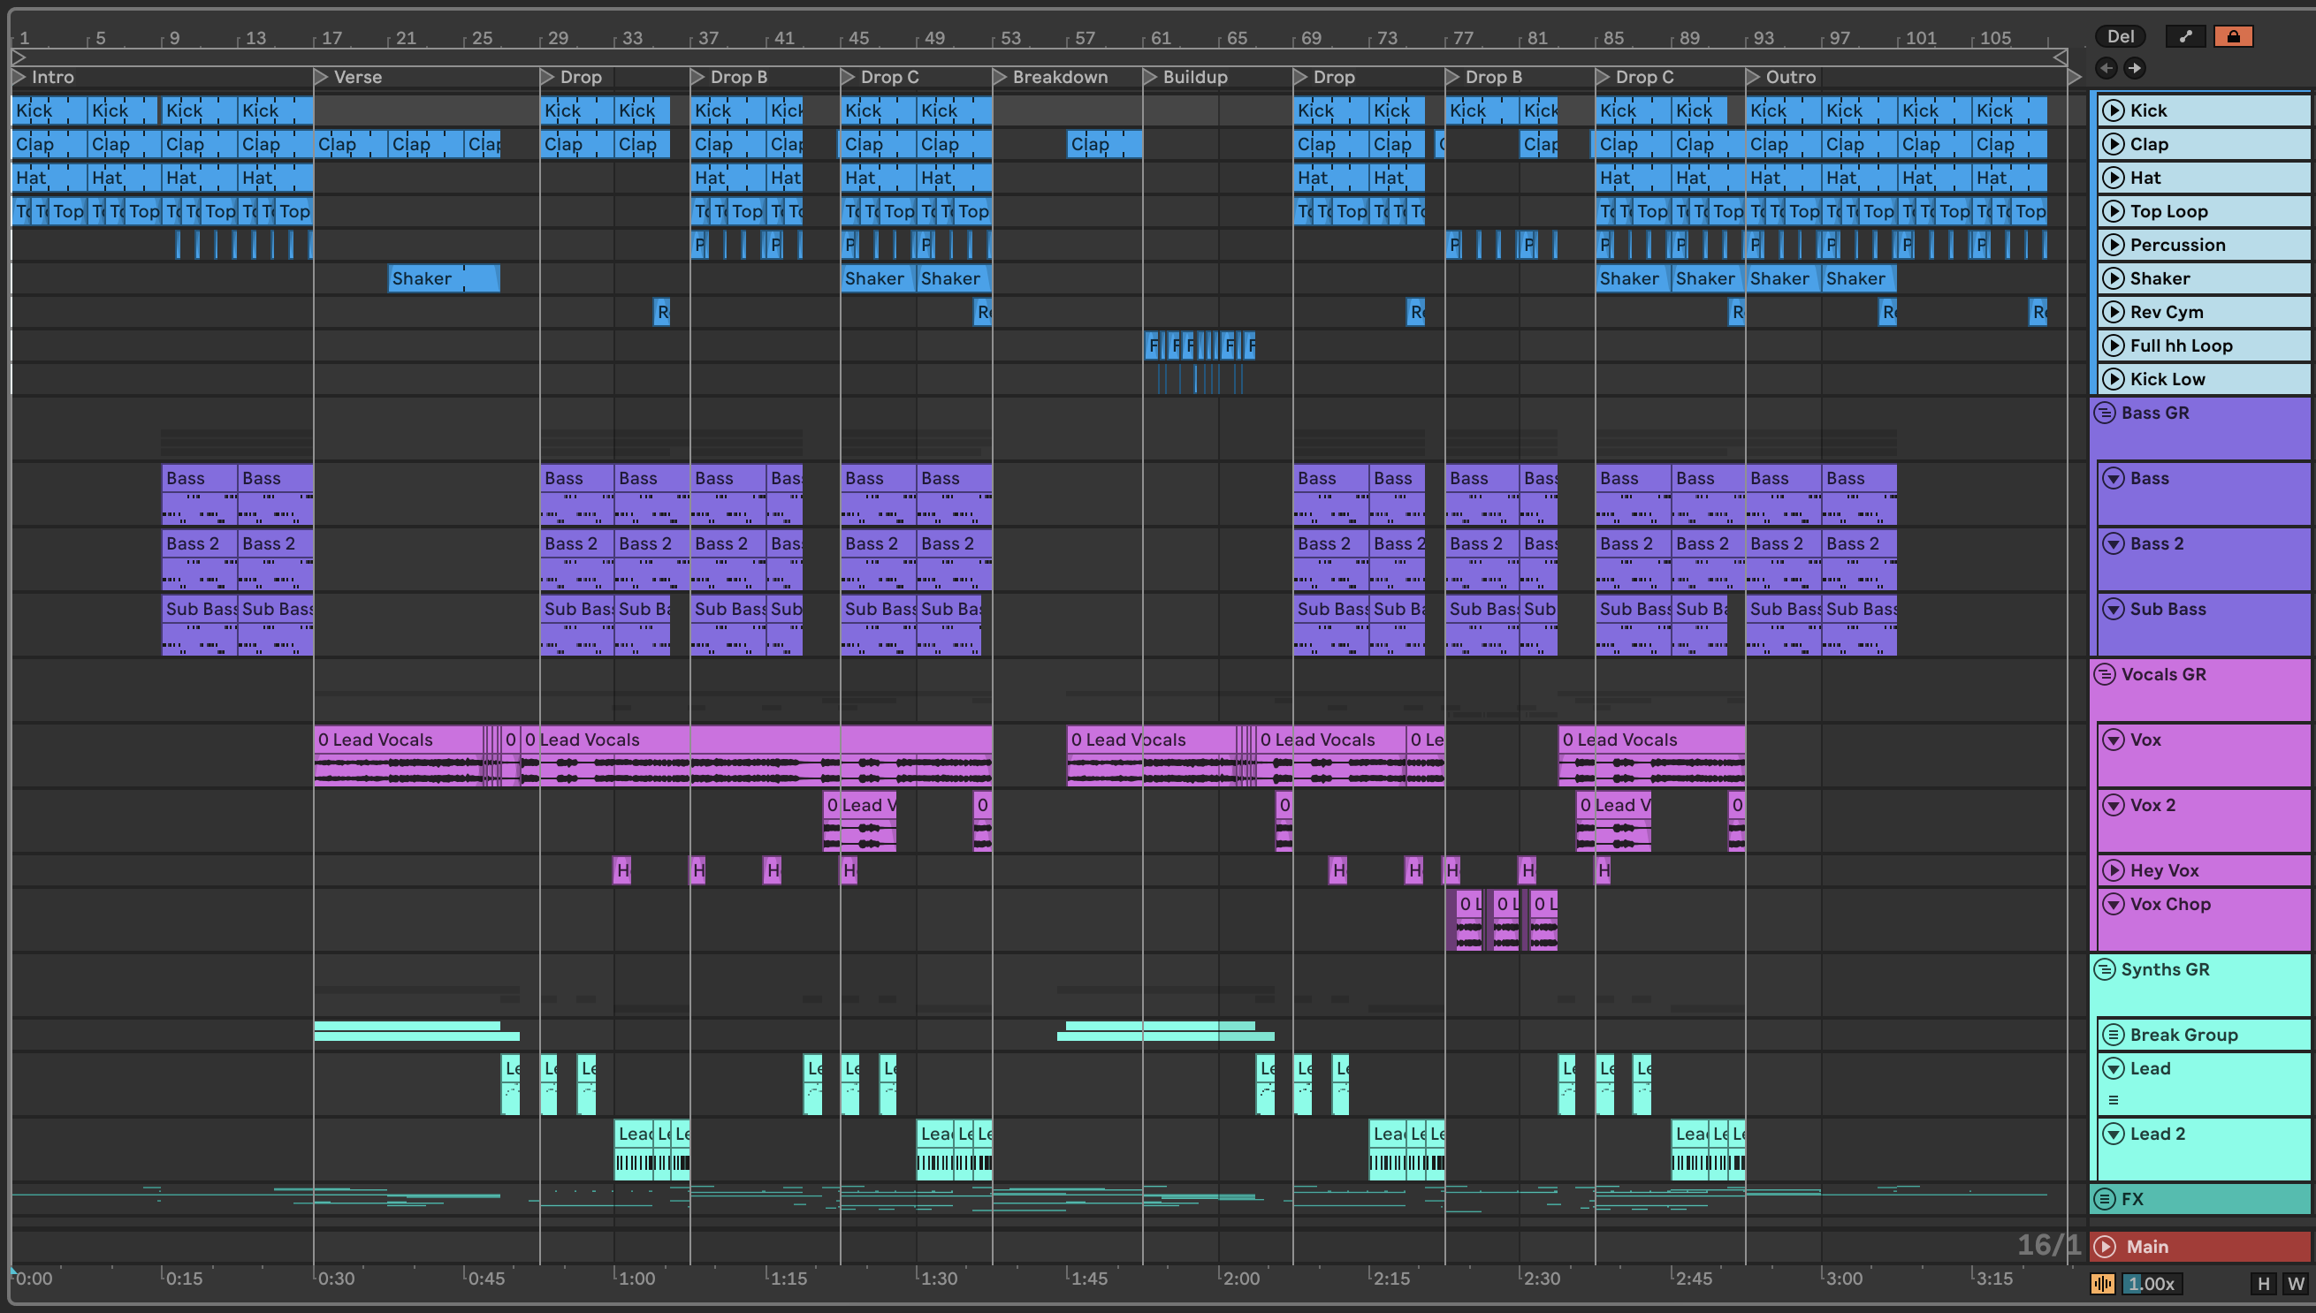Click the Kick track play icon

pyautogui.click(x=2113, y=110)
